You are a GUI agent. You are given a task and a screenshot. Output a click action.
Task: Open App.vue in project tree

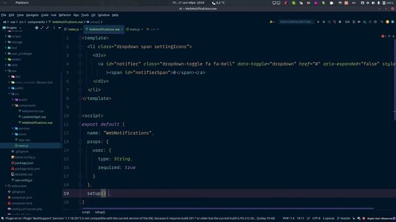coord(24,140)
